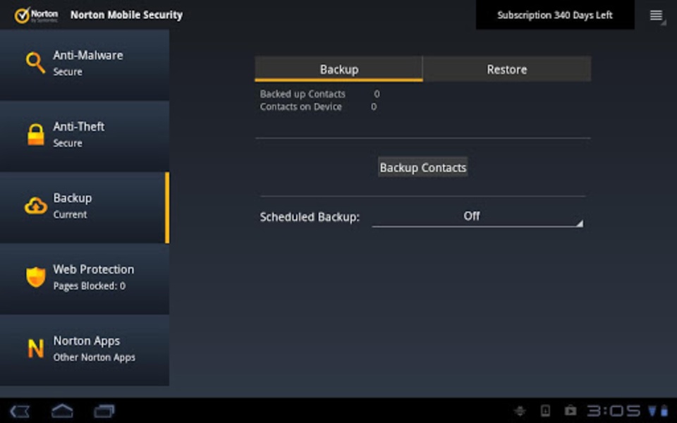This screenshot has height=423, width=677.
Task: Tap the Anti-Theft padlock icon
Action: [x=35, y=134]
